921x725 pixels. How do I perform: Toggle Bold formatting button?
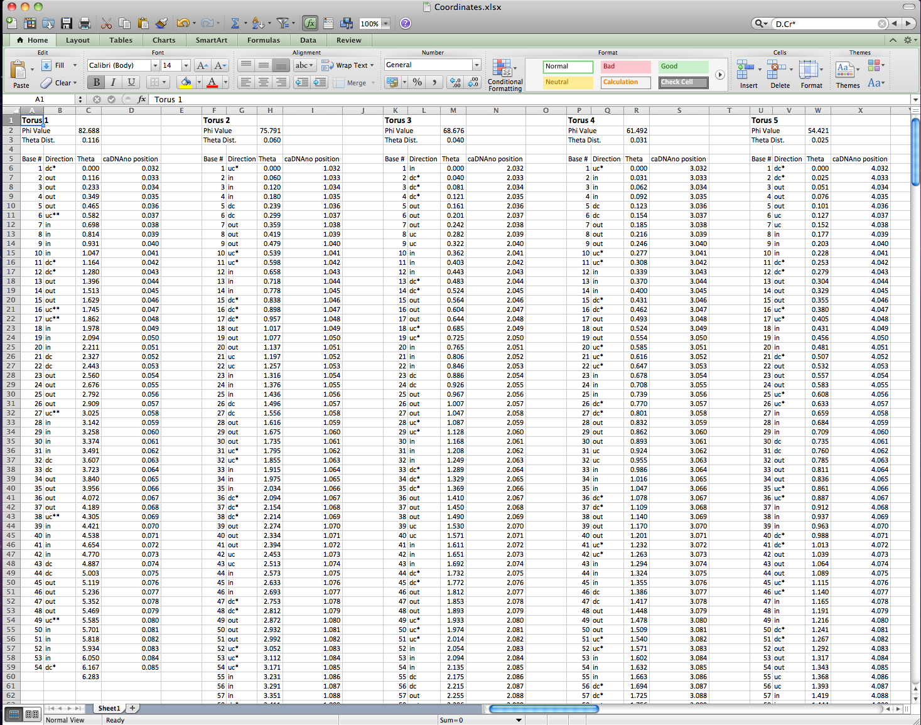96,82
